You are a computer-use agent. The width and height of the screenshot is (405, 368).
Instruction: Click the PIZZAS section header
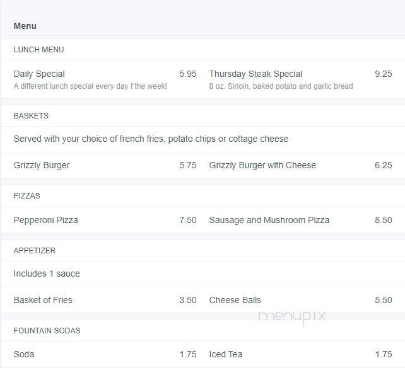pos(27,195)
